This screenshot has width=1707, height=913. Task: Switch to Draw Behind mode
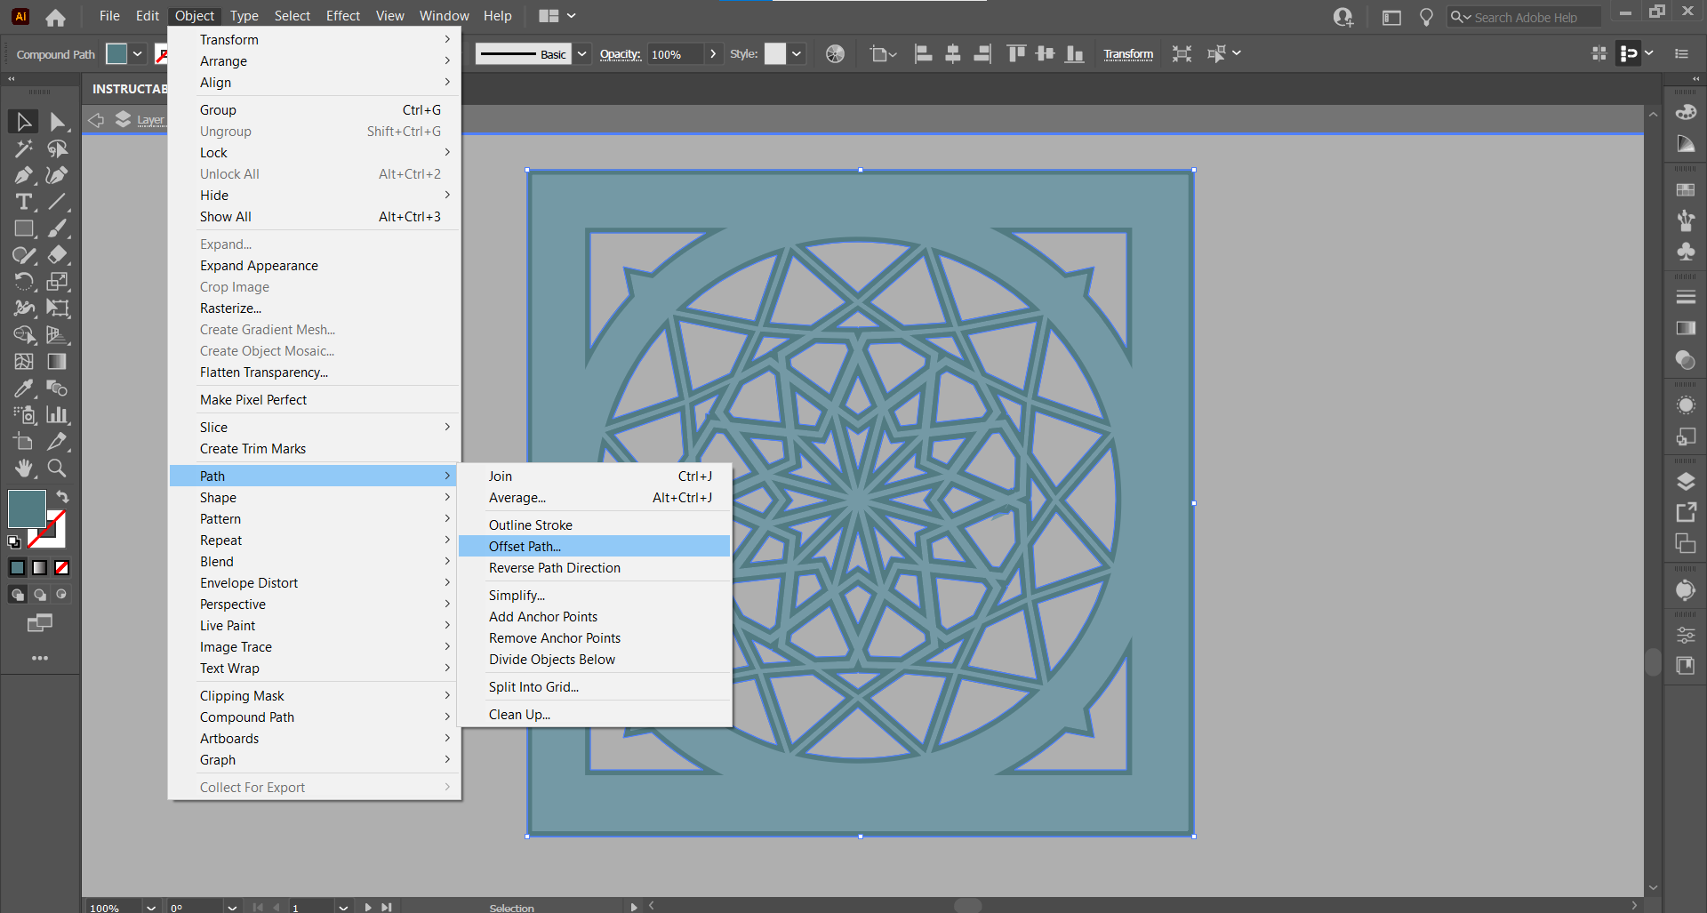tap(40, 595)
